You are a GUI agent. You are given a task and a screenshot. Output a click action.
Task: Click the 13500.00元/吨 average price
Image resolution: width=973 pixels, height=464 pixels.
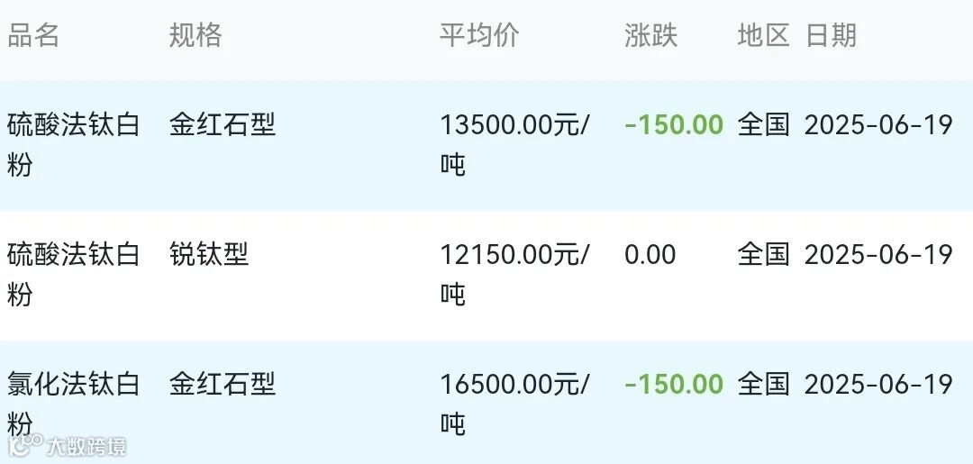(515, 145)
